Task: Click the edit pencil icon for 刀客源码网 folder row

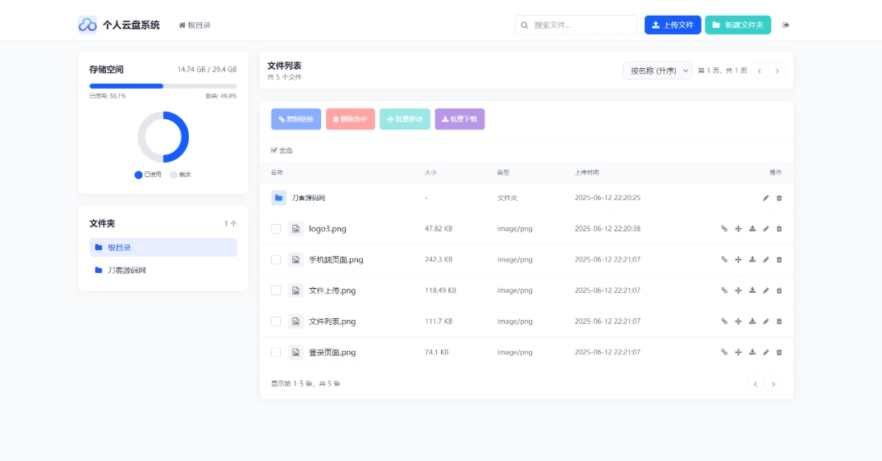Action: pyautogui.click(x=765, y=198)
